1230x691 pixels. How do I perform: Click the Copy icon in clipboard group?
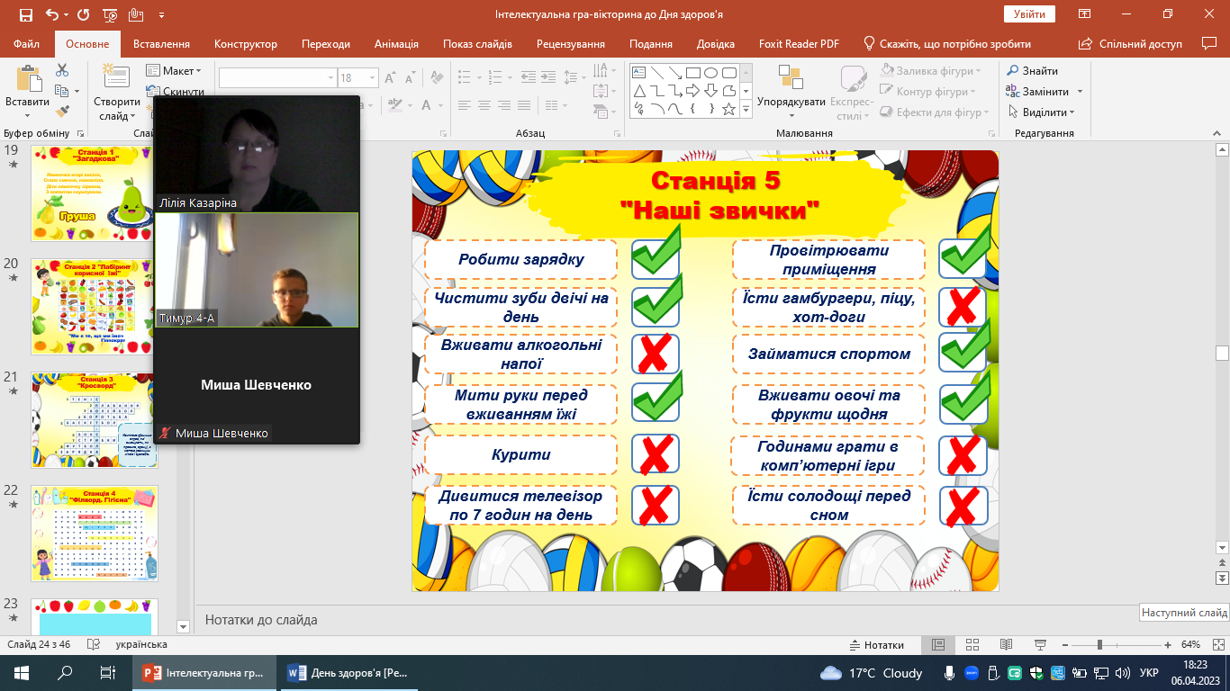click(x=61, y=91)
